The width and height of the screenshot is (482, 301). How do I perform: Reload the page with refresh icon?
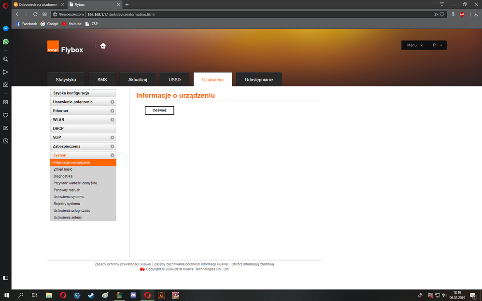click(35, 14)
